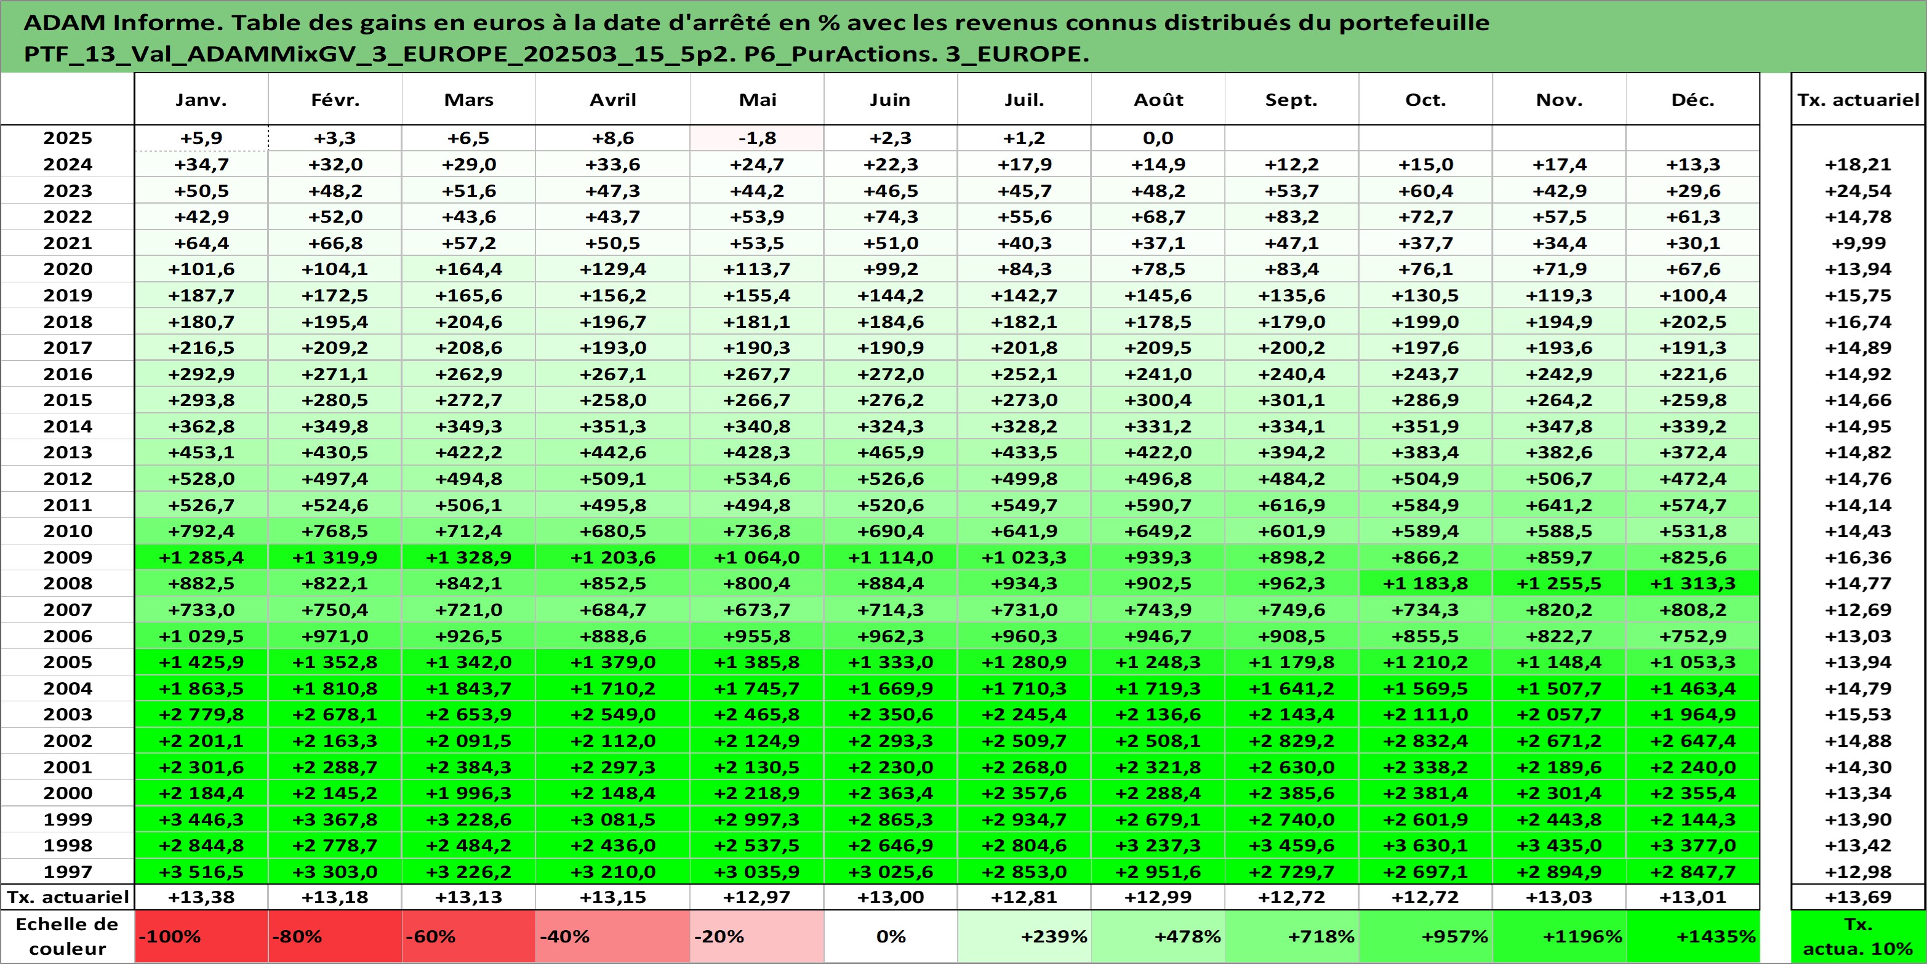
Task: Click cell +616,9 for 2011 Sept.
Action: (1292, 505)
